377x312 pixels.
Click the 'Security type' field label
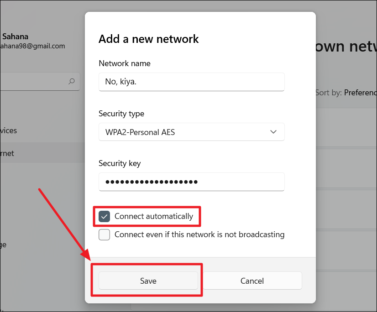coord(121,114)
